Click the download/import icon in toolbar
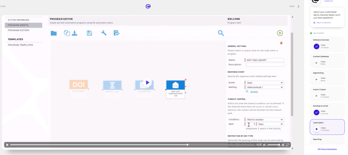Screen dimensions: 348x155 [x=74, y=33]
